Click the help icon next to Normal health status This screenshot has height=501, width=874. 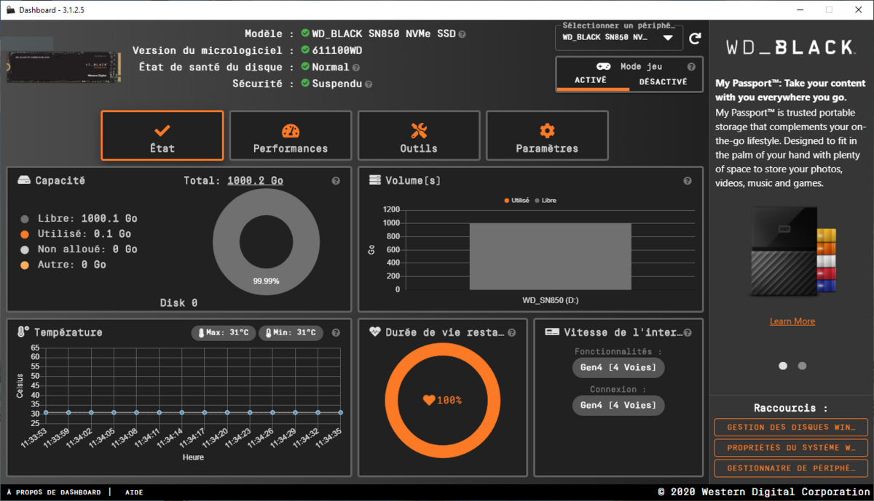point(356,68)
